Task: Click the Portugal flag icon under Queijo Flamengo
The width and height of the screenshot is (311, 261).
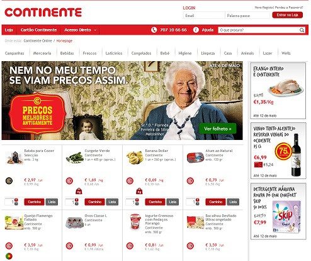Action: click(x=9, y=256)
